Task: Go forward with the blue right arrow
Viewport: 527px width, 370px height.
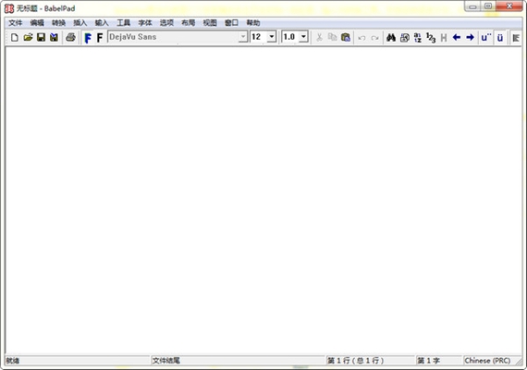Action: tap(470, 37)
